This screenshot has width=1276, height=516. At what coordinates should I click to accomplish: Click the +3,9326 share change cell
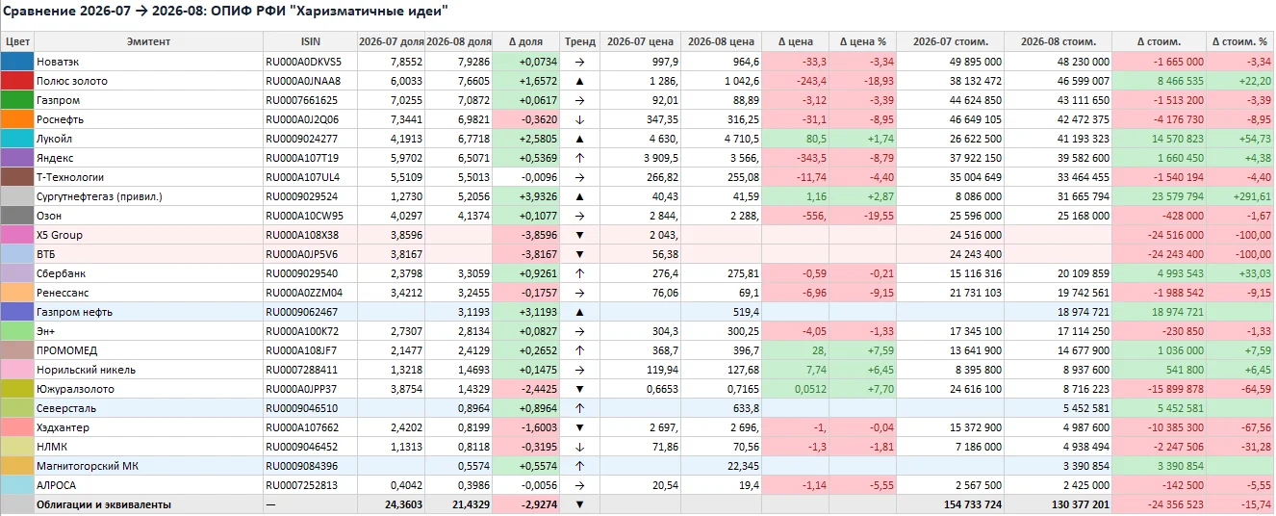(x=525, y=196)
